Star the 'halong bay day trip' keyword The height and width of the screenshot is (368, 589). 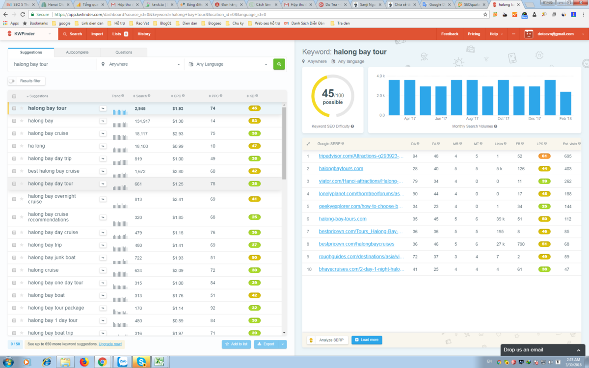22,158
